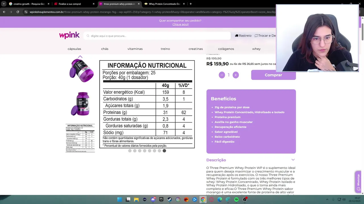The image size is (364, 204).
Task: Go to the first image carousel dot
Action: tap(130, 151)
